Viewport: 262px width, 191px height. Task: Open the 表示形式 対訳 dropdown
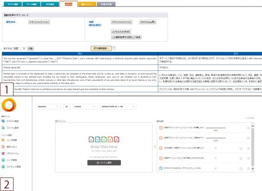(x=21, y=48)
